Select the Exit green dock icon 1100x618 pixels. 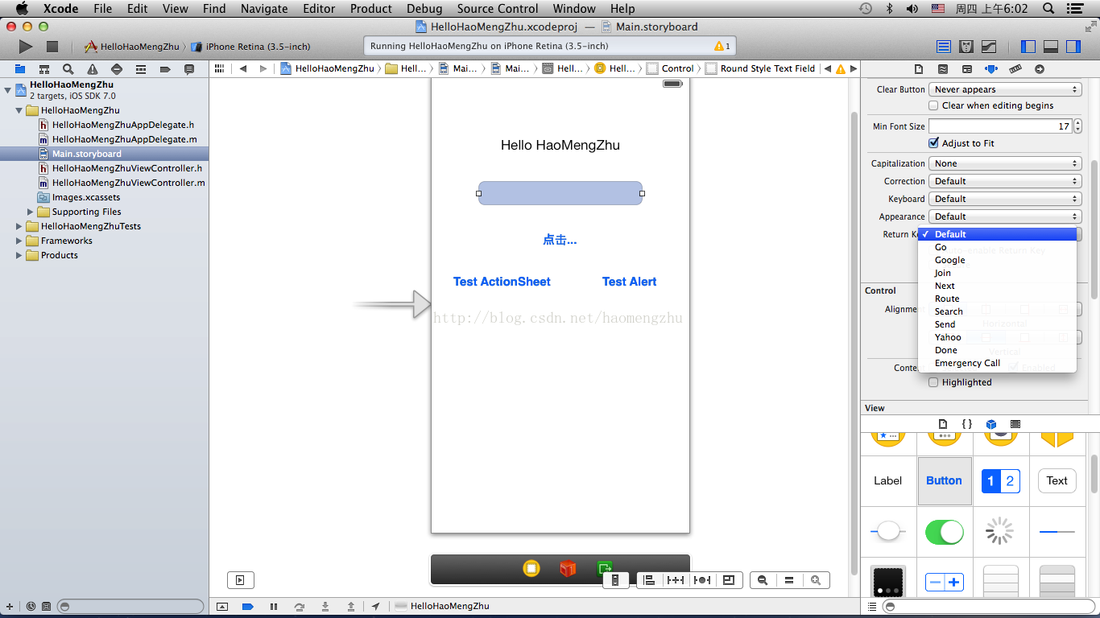point(605,569)
